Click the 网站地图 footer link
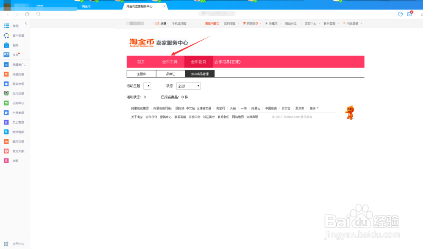 pyautogui.click(x=238, y=117)
